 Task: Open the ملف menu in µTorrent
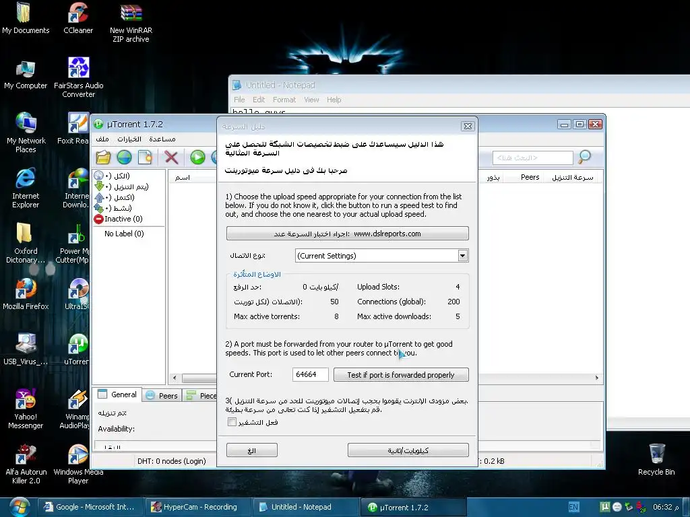(102, 139)
